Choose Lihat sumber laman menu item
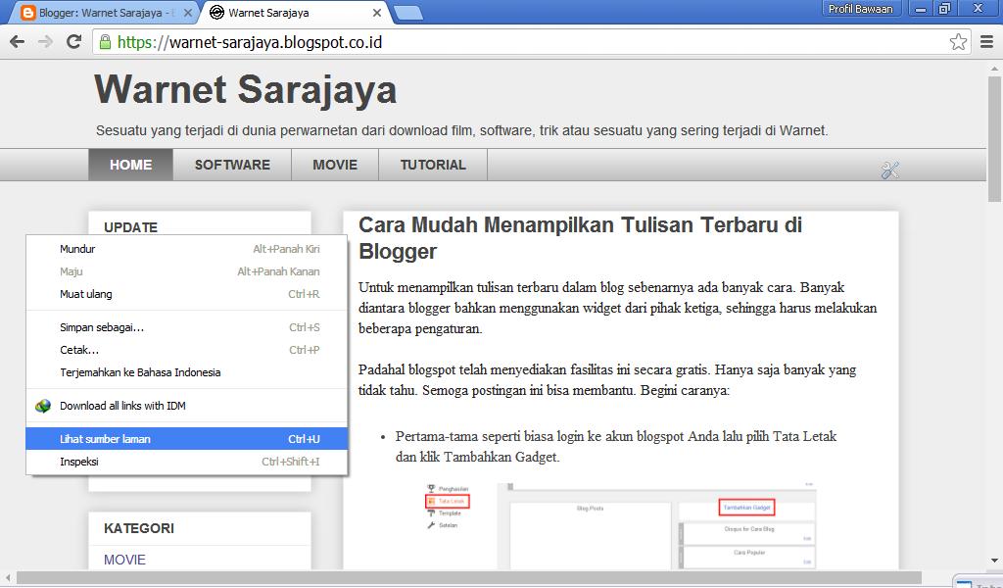This screenshot has height=588, width=1003. (187, 439)
